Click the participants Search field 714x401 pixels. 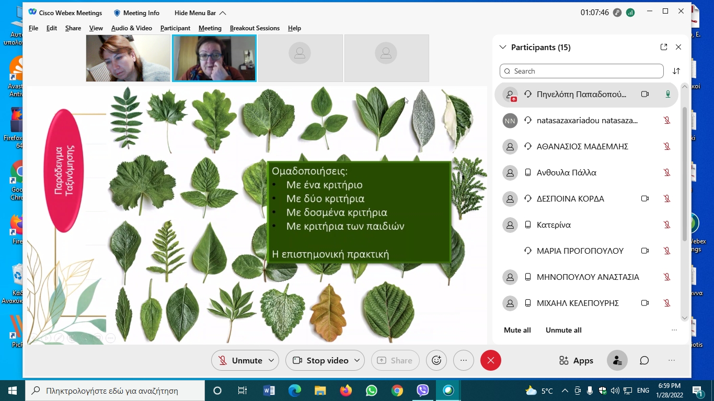tap(581, 71)
